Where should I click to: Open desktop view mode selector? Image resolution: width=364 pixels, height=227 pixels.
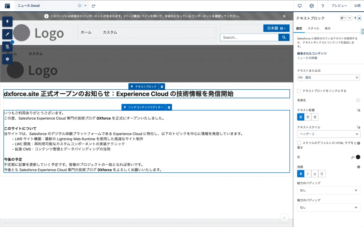[300, 6]
